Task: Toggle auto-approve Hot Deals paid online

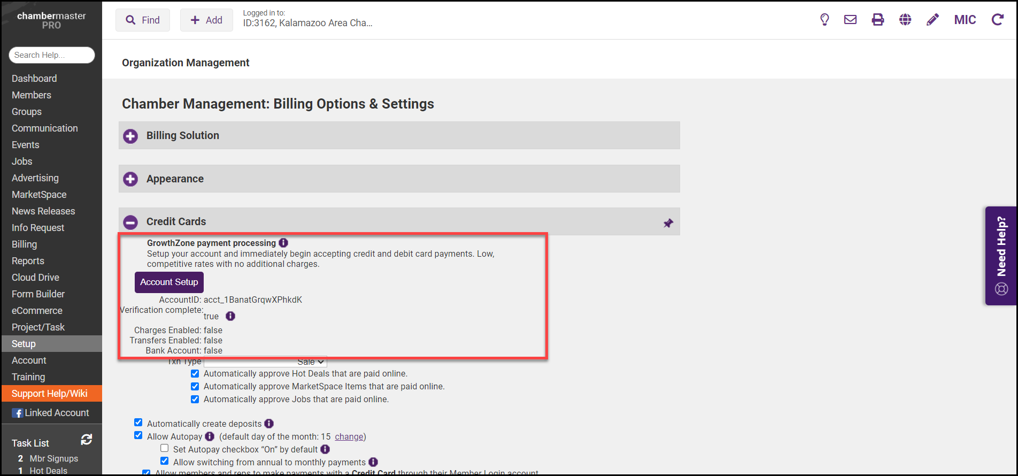Action: coord(195,374)
